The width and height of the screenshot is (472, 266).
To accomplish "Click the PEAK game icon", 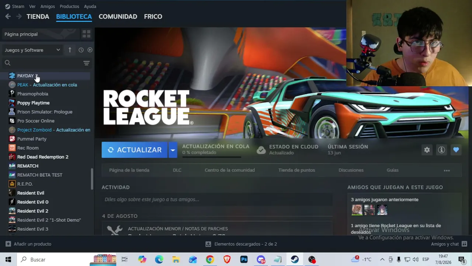I will 12,85.
